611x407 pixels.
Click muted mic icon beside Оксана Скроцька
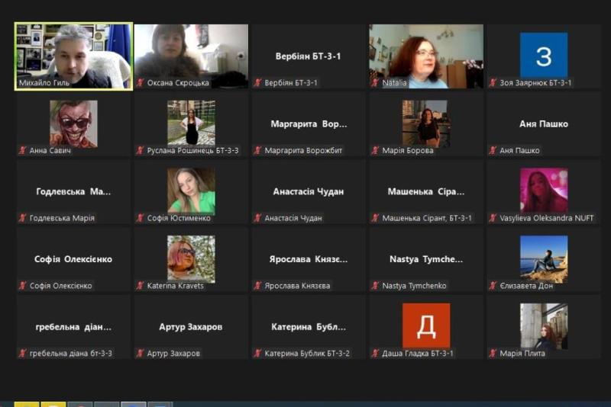pyautogui.click(x=140, y=83)
